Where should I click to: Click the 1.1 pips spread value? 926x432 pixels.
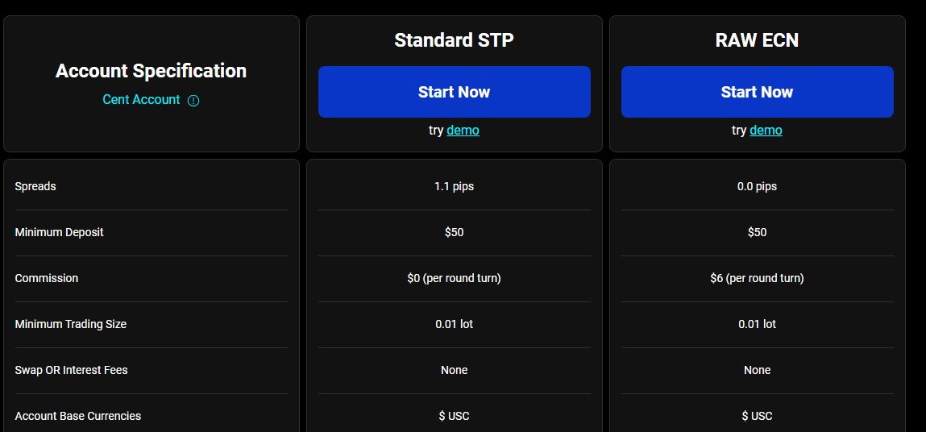[x=454, y=186]
